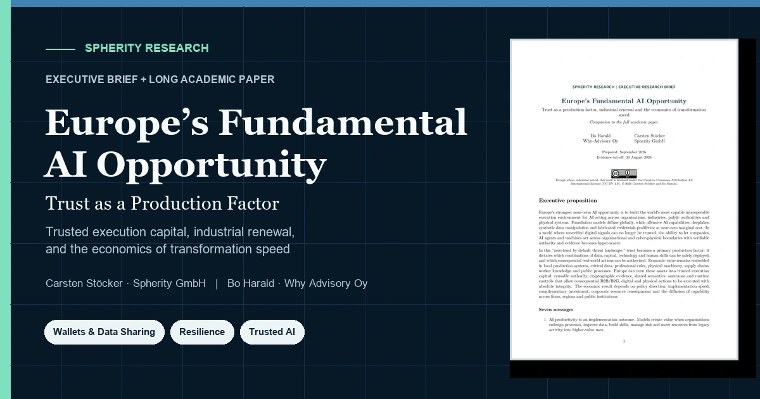Image resolution: width=760 pixels, height=399 pixels.
Task: Click the Trusted AI tag pill
Action: pos(272,332)
